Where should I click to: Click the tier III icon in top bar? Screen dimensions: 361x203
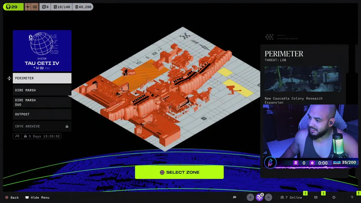coord(35,7)
